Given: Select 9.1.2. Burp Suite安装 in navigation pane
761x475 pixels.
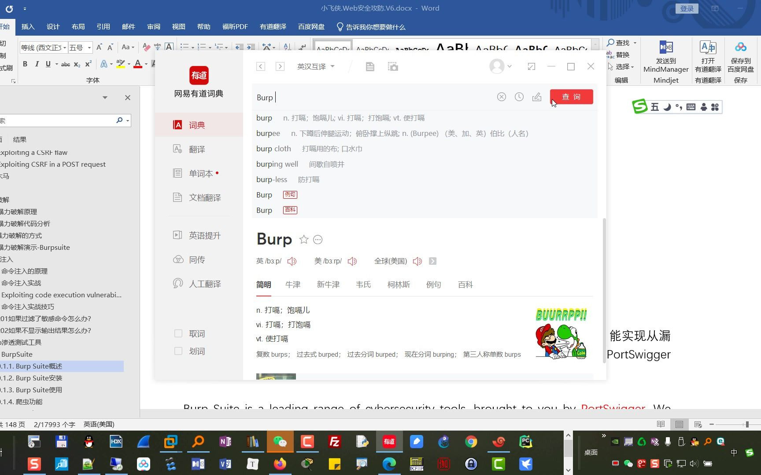Looking at the screenshot, I should [62, 378].
